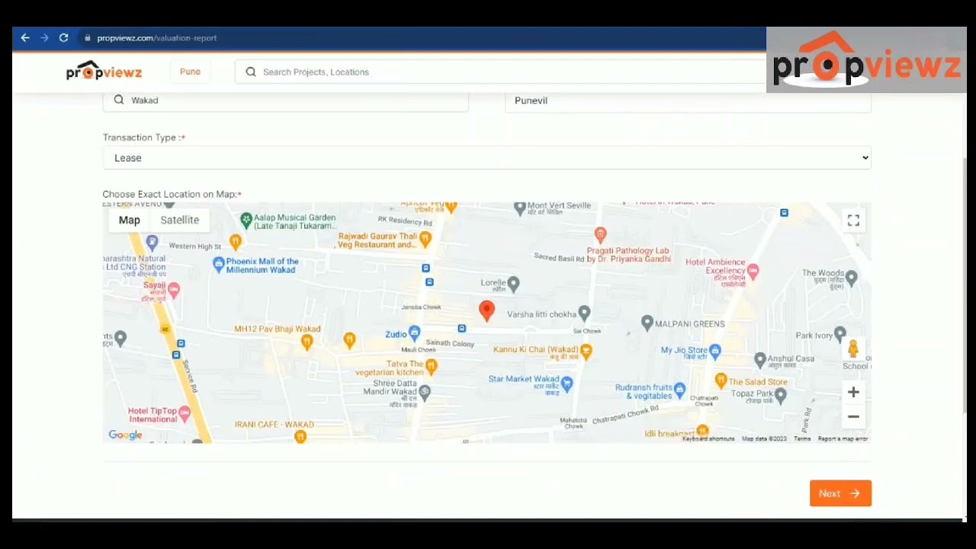Click Report a map error link
Image resolution: width=976 pixels, height=549 pixels.
843,439
